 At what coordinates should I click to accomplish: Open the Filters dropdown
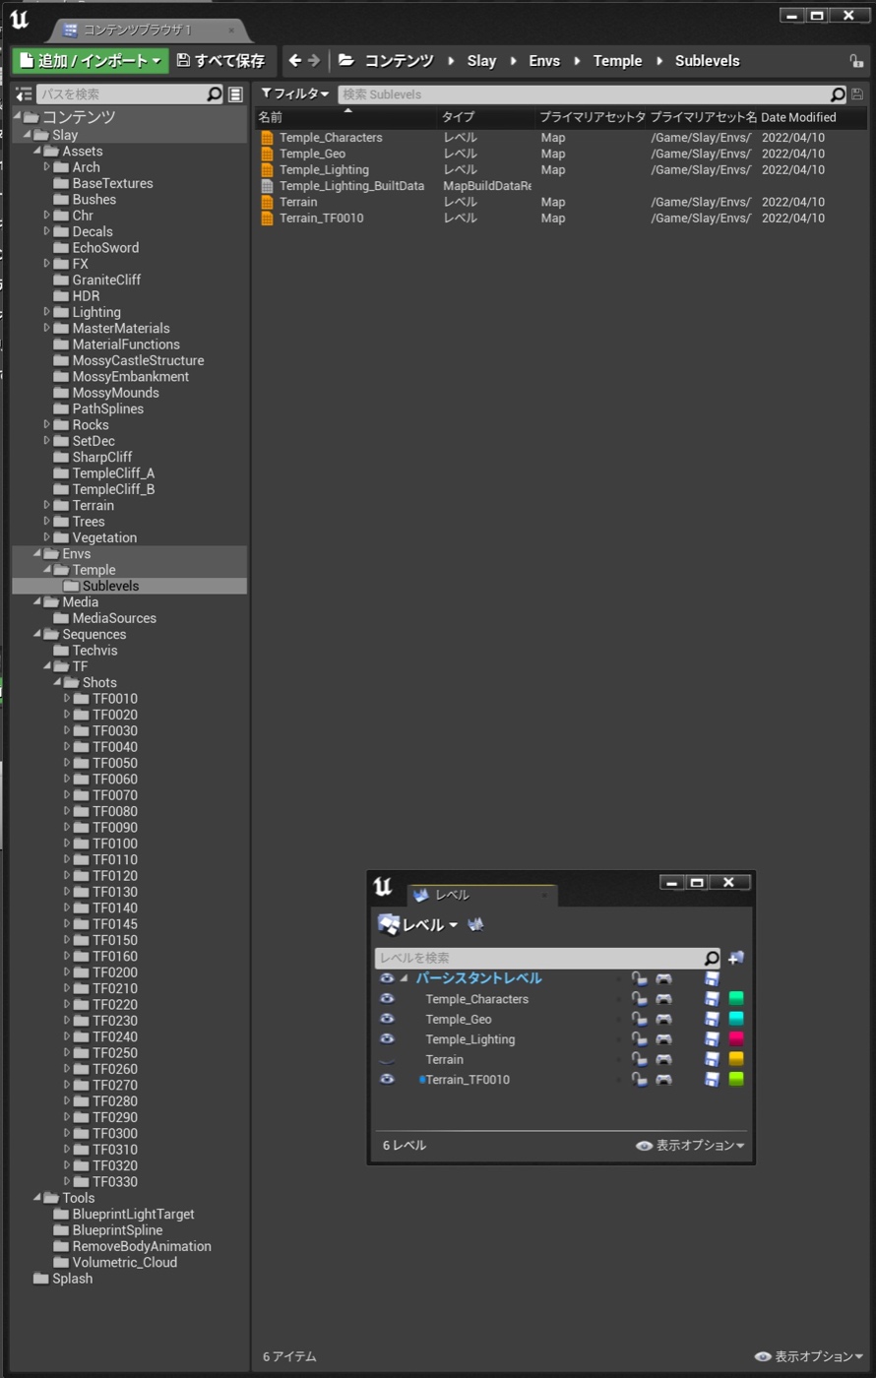pos(294,94)
